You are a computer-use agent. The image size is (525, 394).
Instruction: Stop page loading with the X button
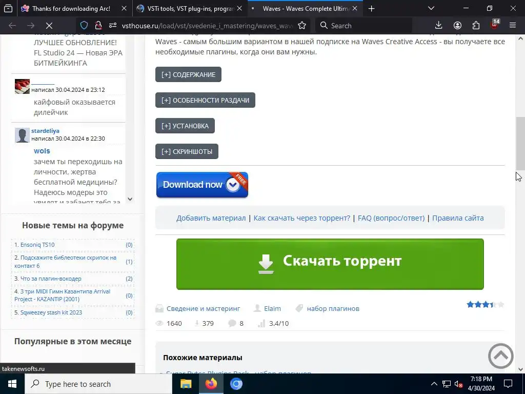[x=49, y=26]
